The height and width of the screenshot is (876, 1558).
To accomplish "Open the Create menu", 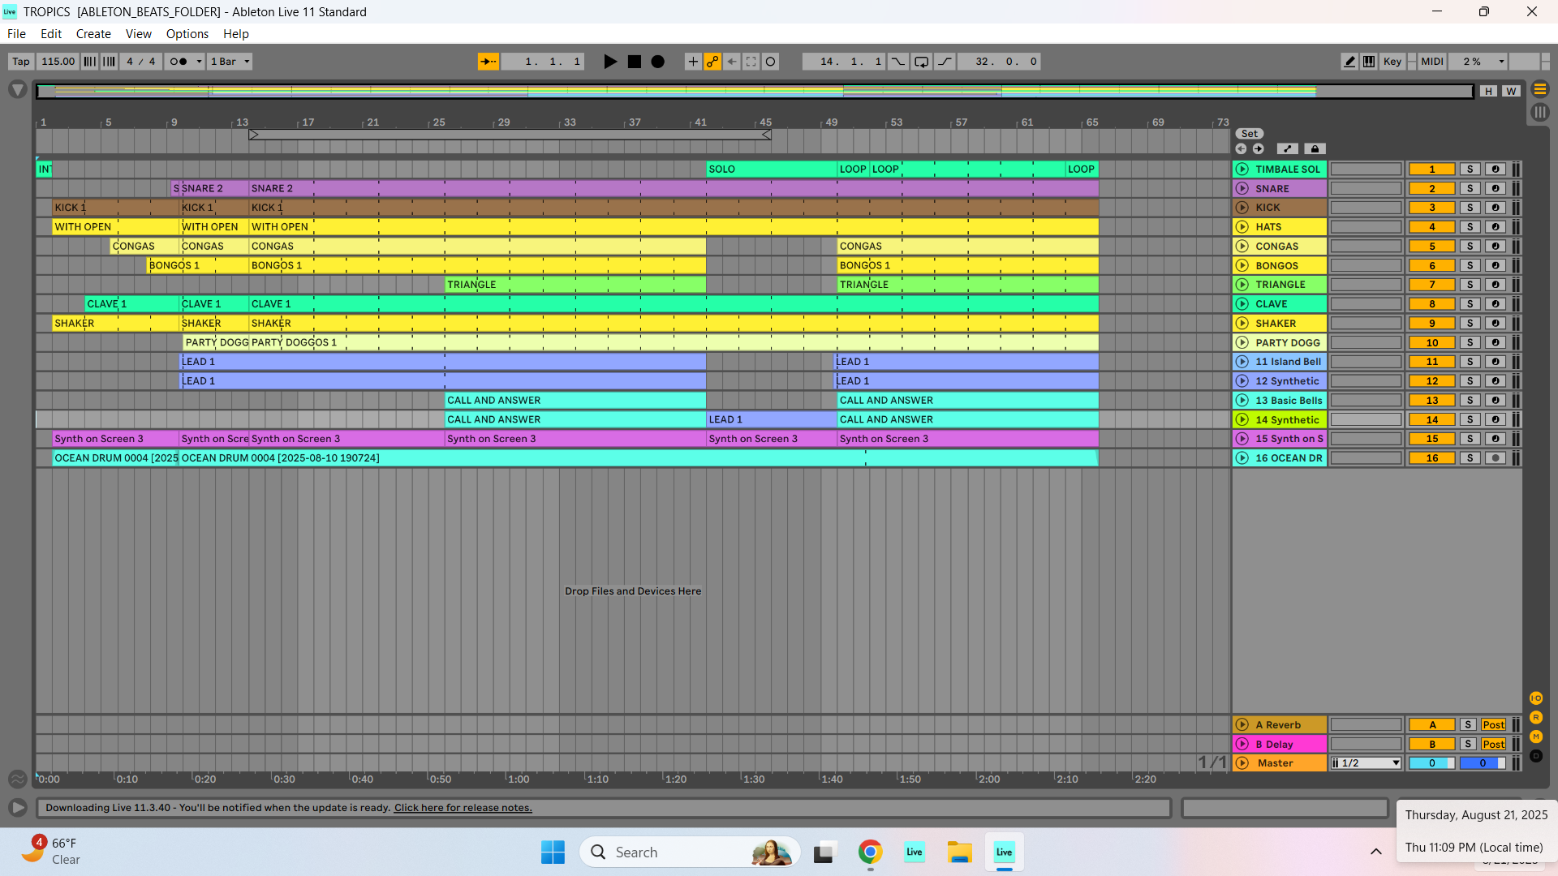I will coord(93,34).
